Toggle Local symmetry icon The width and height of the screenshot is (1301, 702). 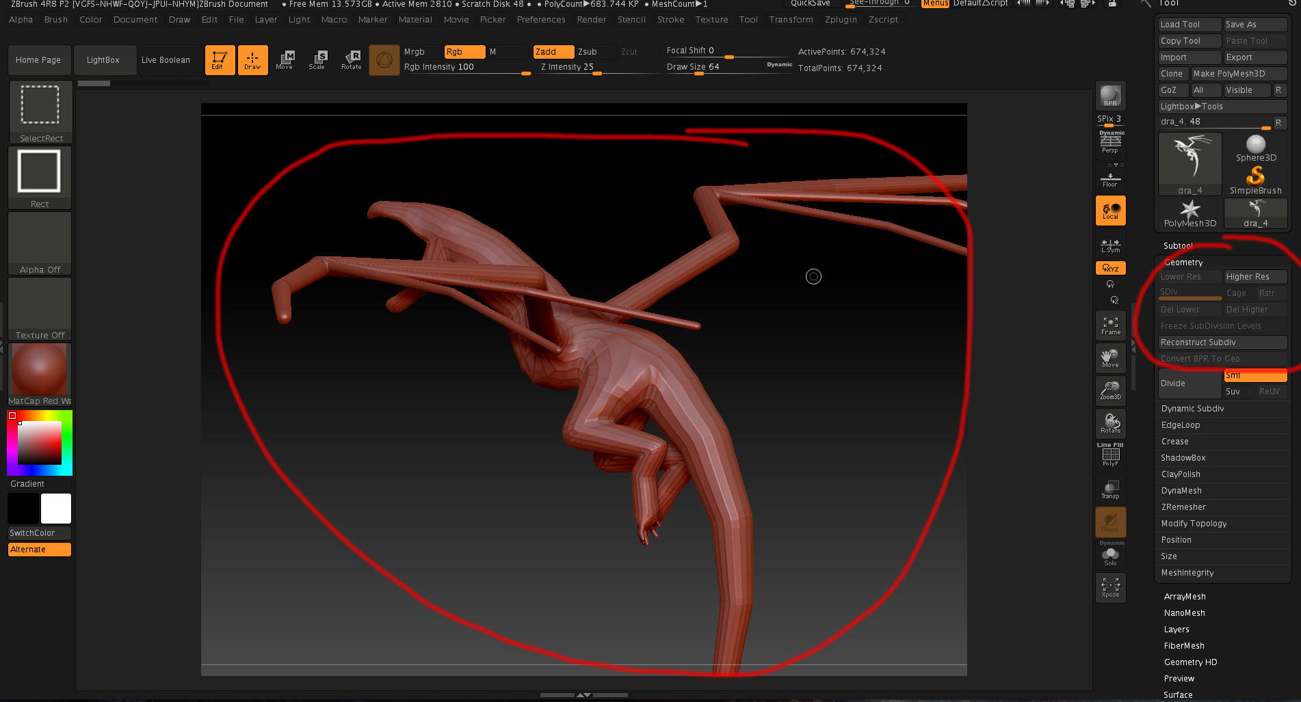click(x=1110, y=211)
